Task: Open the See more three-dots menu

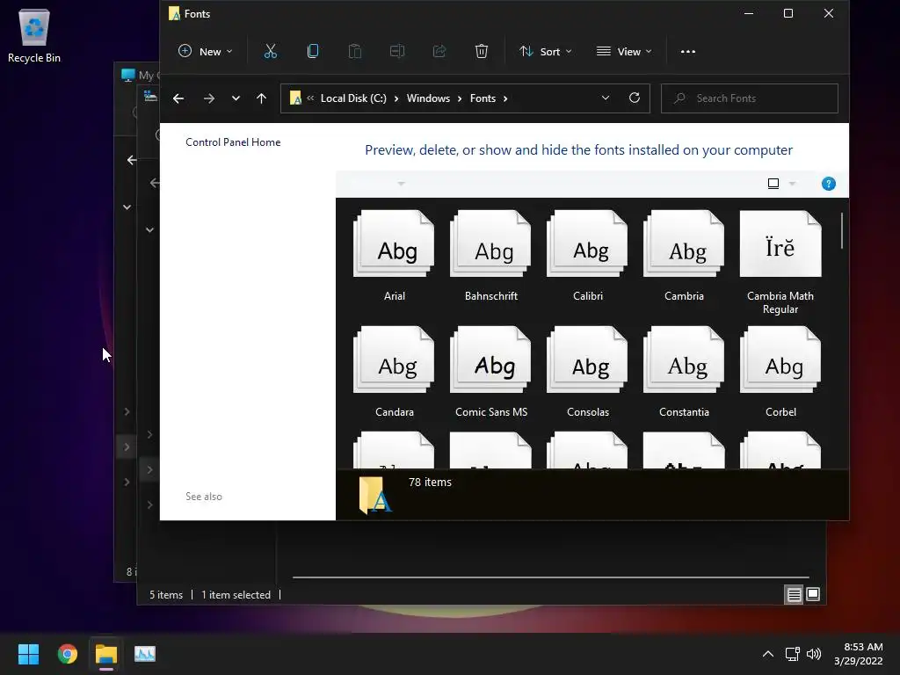Action: click(687, 52)
